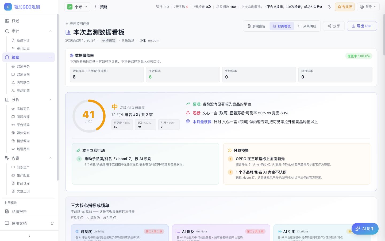Switch to 采集明细 tab
The height and width of the screenshot is (241, 385).
pos(307,26)
